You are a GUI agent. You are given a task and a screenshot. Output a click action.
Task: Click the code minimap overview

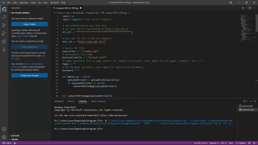[248, 28]
